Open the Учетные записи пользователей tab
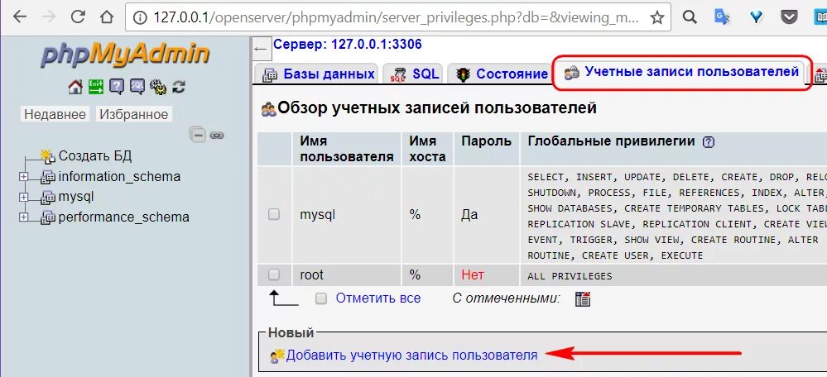The image size is (827, 377). 681,72
